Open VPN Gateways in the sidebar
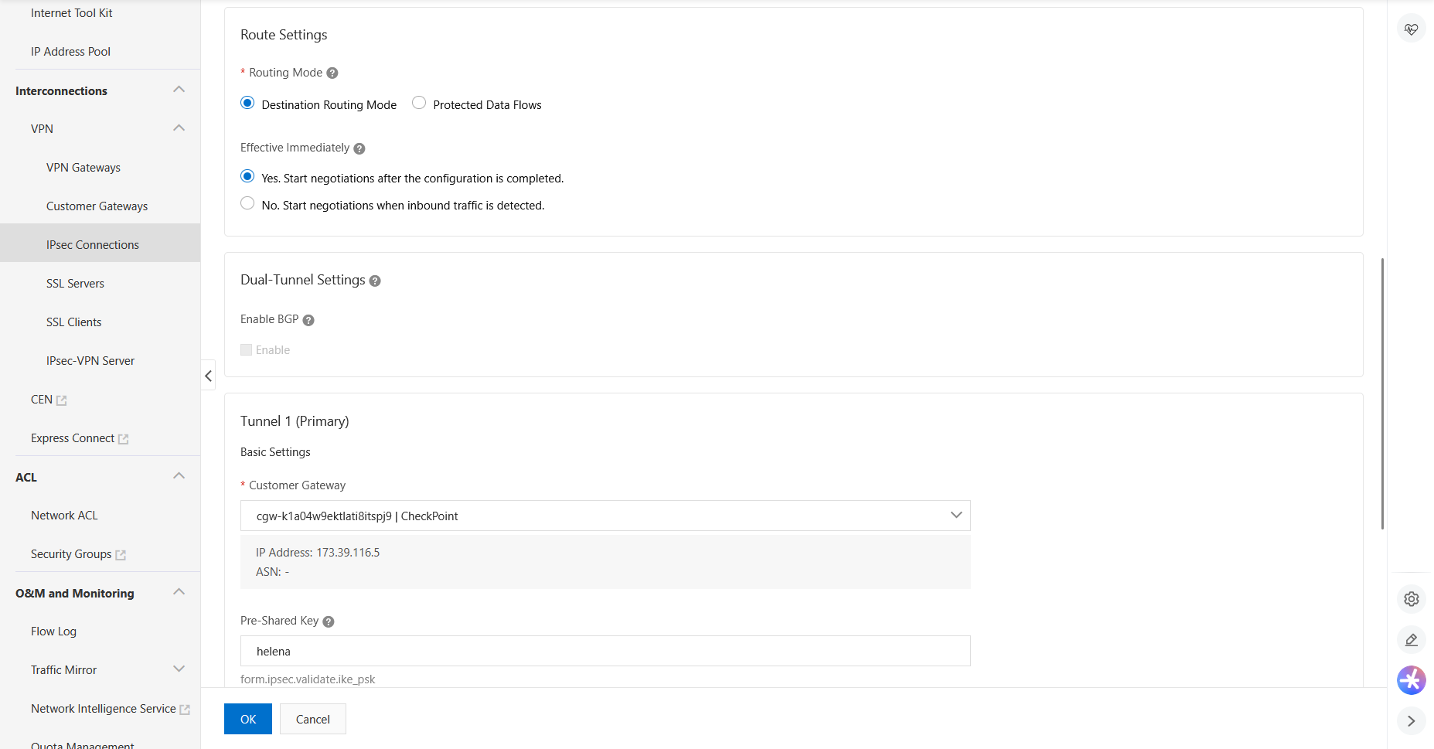 pos(83,168)
